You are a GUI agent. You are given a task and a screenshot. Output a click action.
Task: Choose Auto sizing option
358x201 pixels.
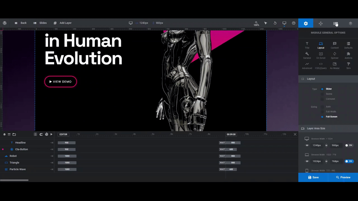pos(326,107)
